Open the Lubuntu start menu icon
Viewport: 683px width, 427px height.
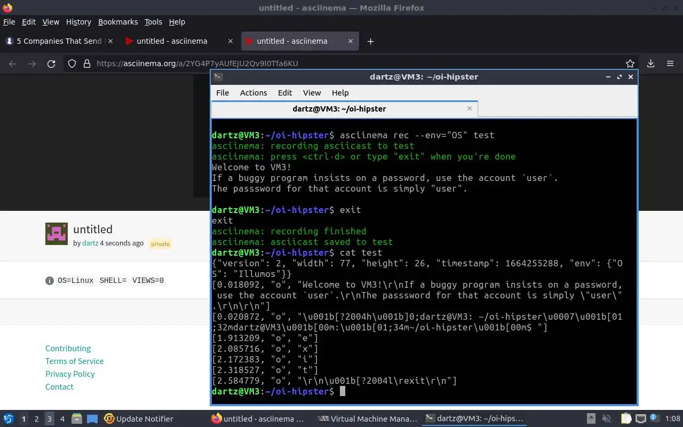pos(9,419)
